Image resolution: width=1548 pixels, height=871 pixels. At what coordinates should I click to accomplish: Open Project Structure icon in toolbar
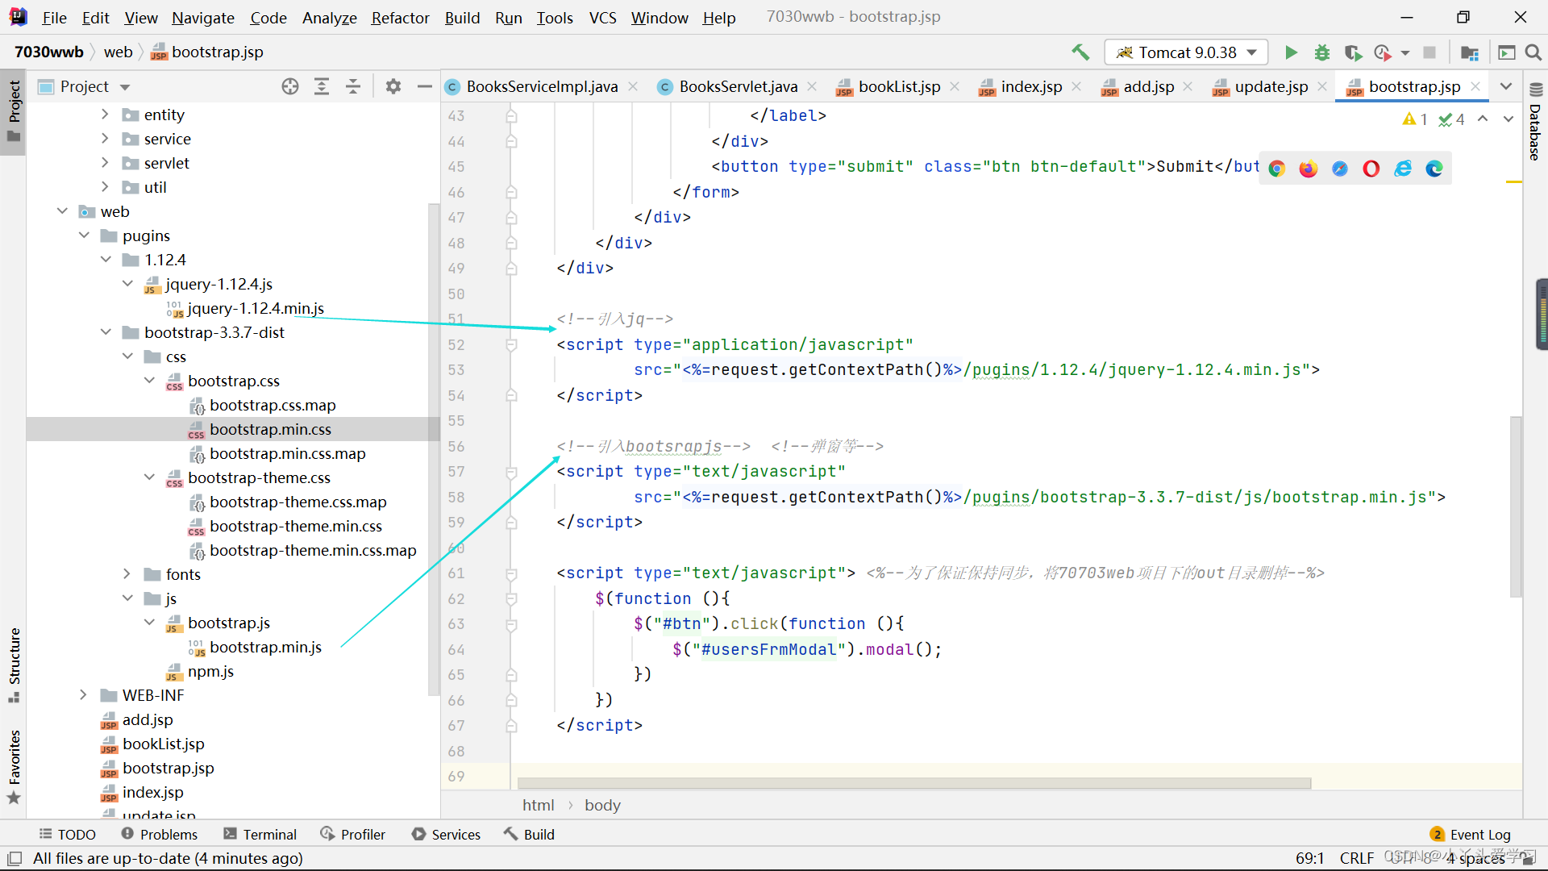click(1469, 52)
